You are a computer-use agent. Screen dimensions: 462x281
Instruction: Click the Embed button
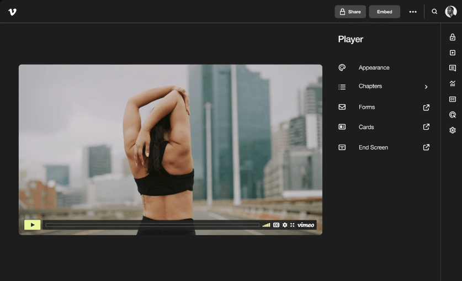(384, 12)
